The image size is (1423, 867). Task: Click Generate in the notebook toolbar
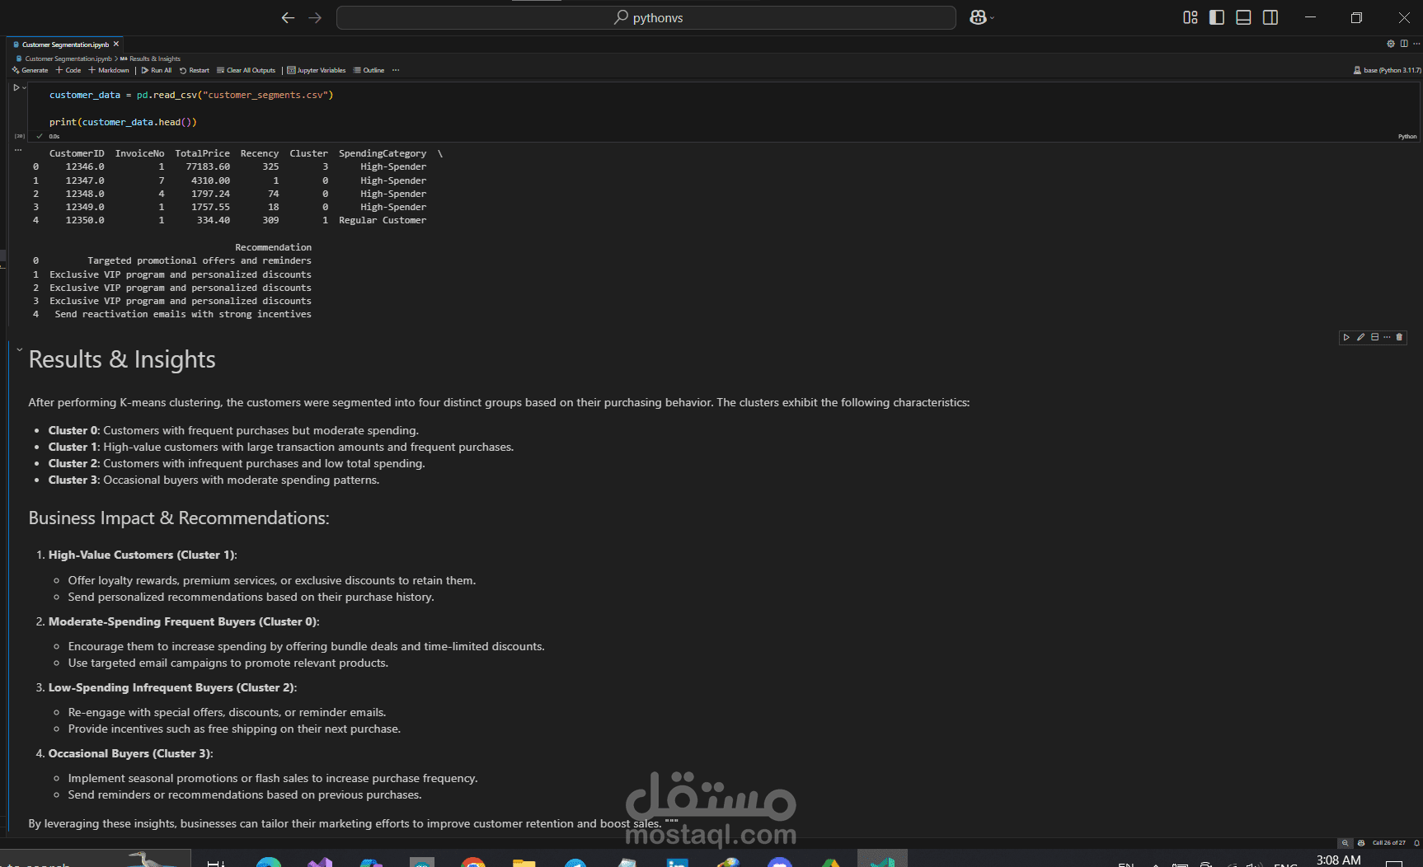click(31, 70)
